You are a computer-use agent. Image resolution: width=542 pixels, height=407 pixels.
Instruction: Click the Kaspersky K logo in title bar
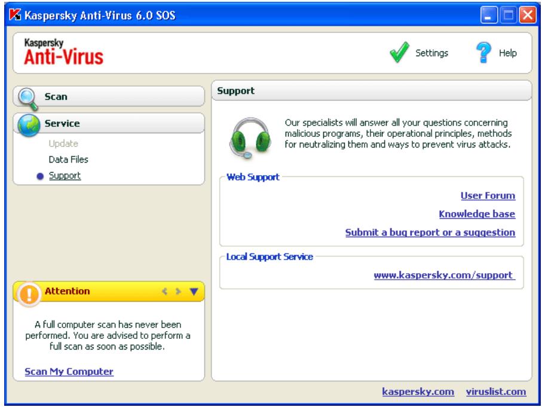coord(15,15)
